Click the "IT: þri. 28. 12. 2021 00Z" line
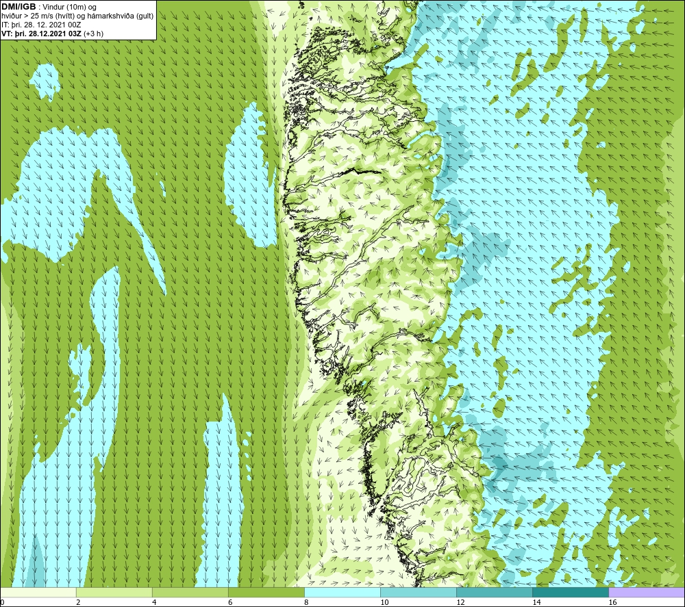This screenshot has height=607, width=685. coord(41,25)
